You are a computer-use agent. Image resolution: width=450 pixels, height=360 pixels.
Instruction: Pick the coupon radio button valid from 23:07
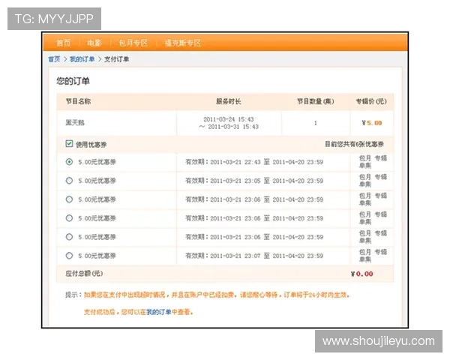click(x=69, y=256)
